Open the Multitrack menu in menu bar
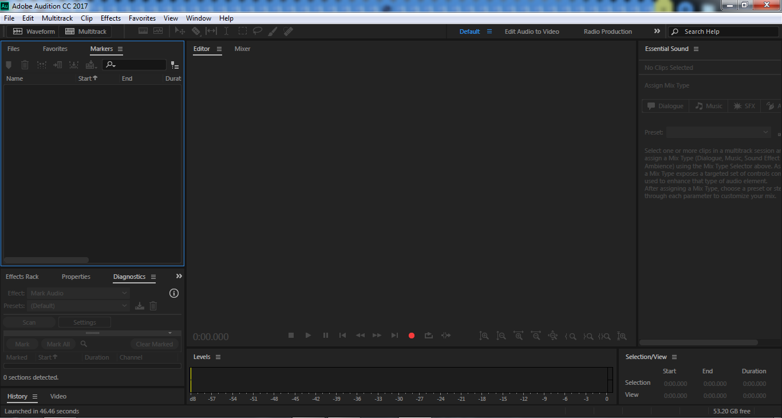 pyautogui.click(x=57, y=18)
